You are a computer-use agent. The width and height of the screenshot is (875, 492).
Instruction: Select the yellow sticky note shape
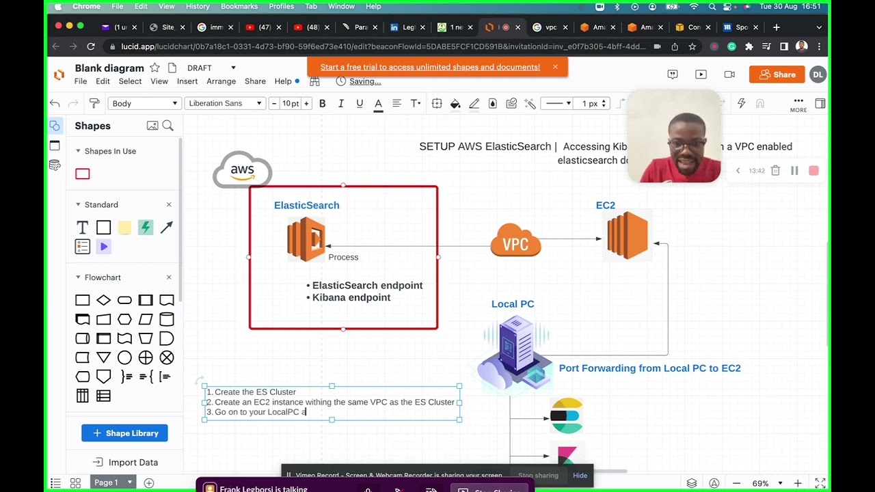pyautogui.click(x=124, y=228)
